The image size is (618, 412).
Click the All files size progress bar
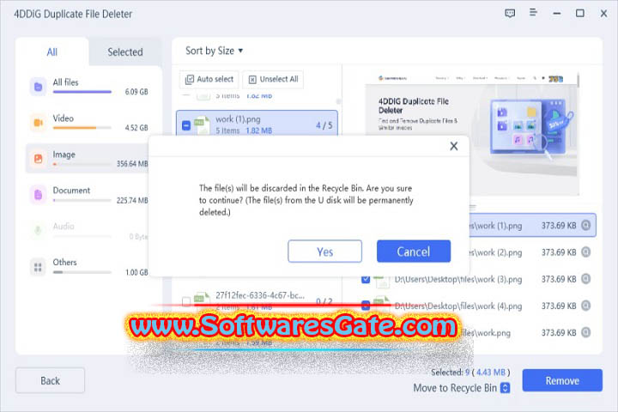pos(82,92)
